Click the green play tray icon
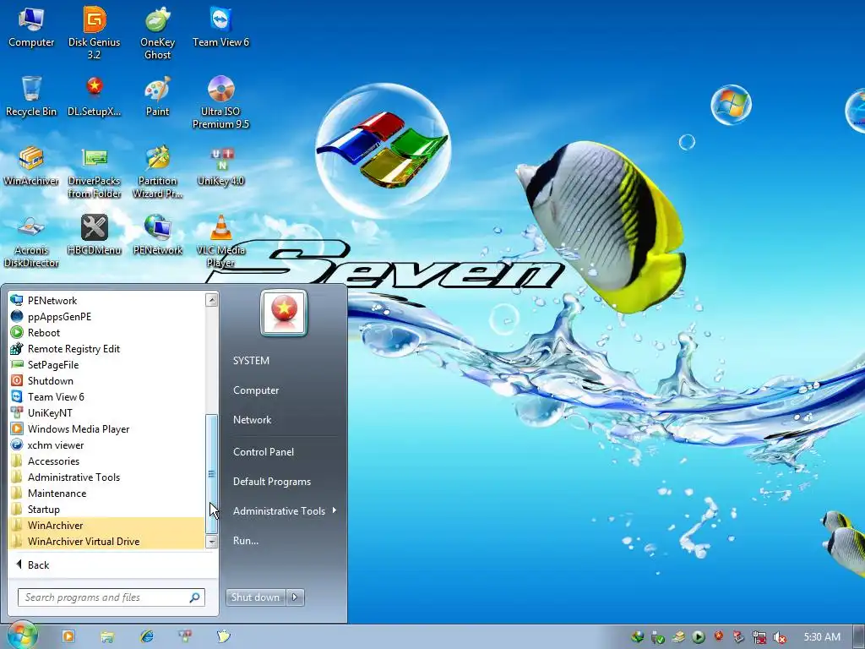 [699, 637]
